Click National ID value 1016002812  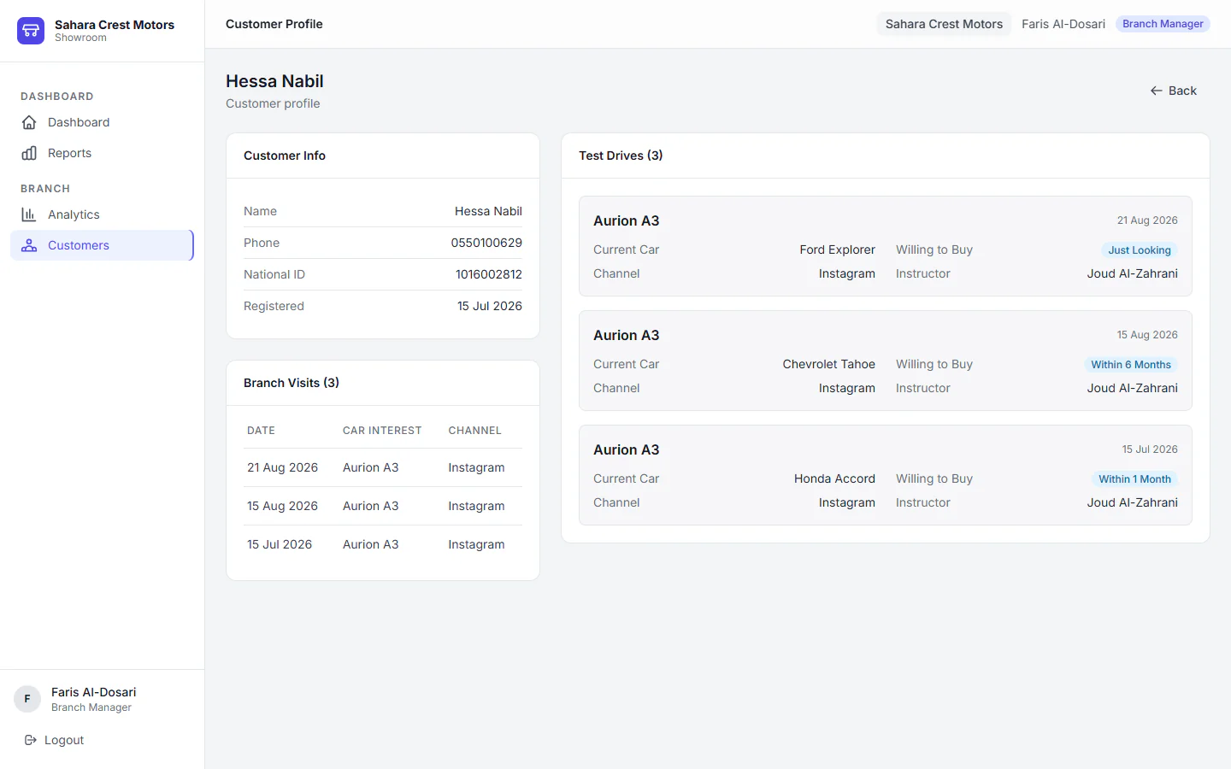point(488,274)
